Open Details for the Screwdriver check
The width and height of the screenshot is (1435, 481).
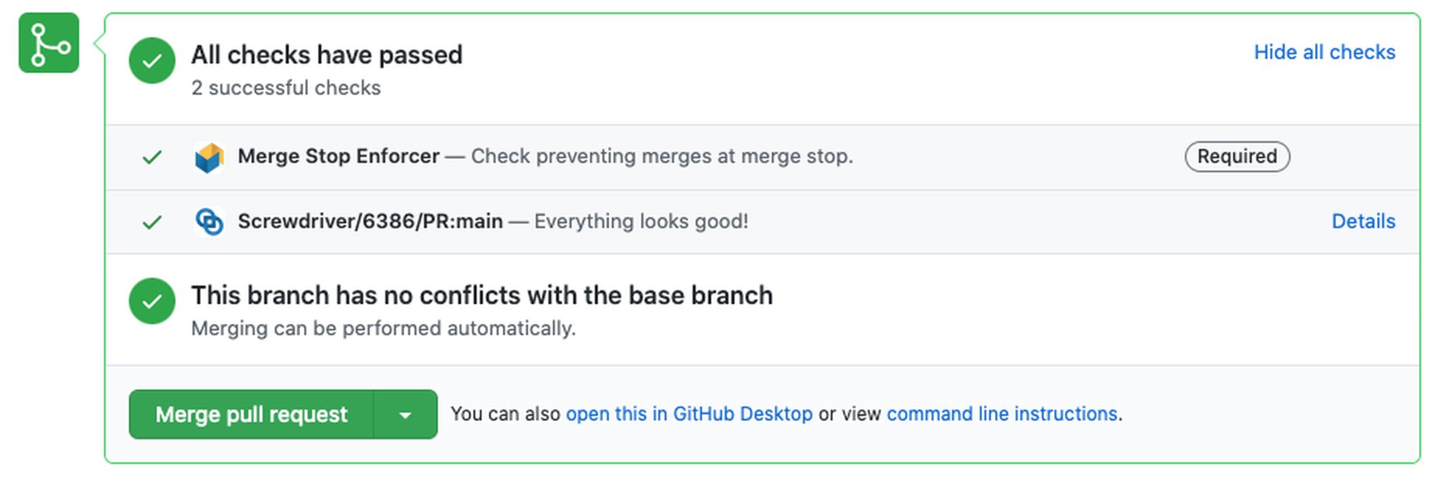tap(1363, 222)
